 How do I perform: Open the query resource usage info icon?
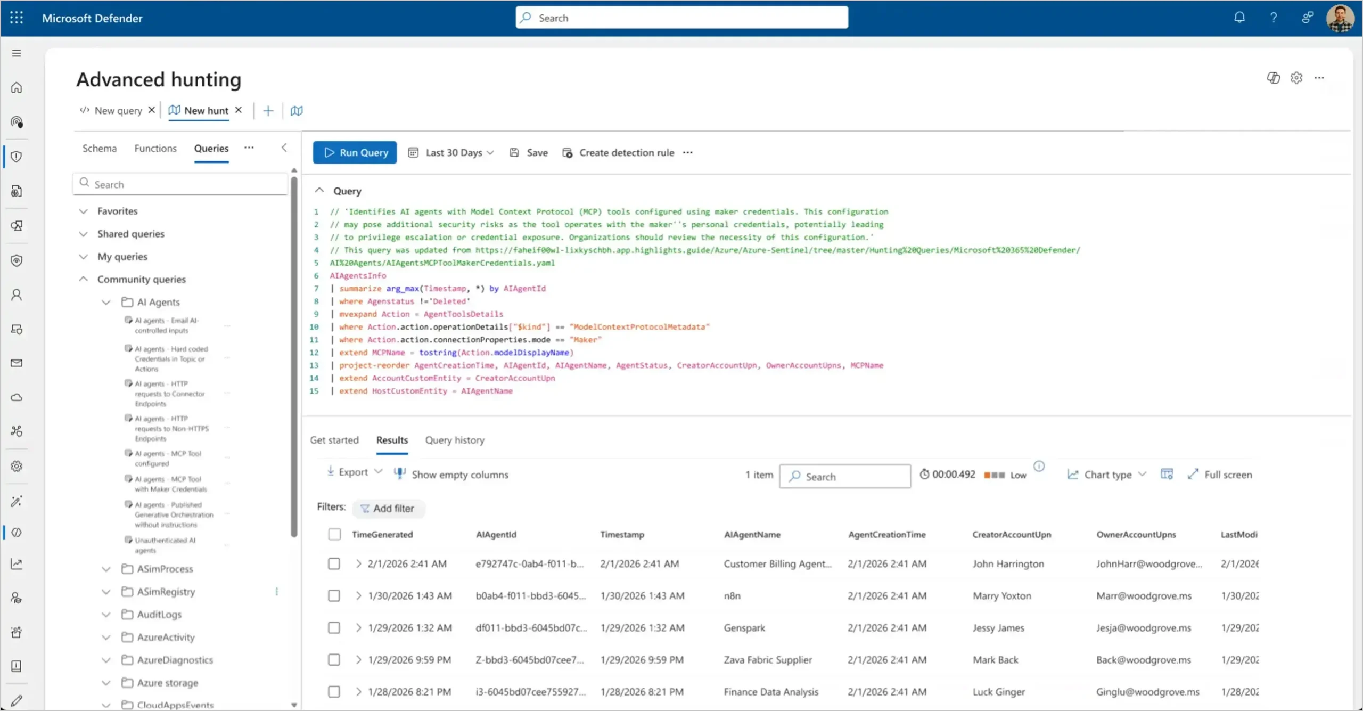tap(1039, 467)
